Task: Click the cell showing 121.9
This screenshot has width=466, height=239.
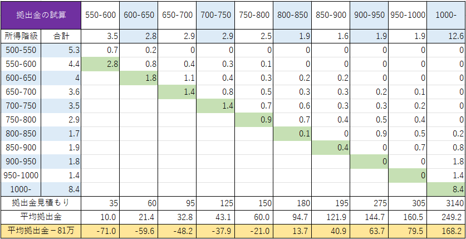Action: coord(330,216)
